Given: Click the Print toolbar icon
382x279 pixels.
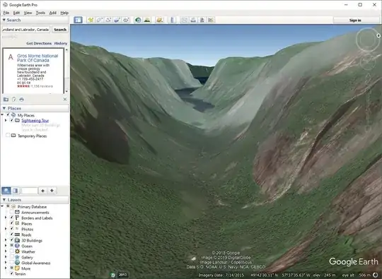Looking at the screenshot, I should click(193, 20).
